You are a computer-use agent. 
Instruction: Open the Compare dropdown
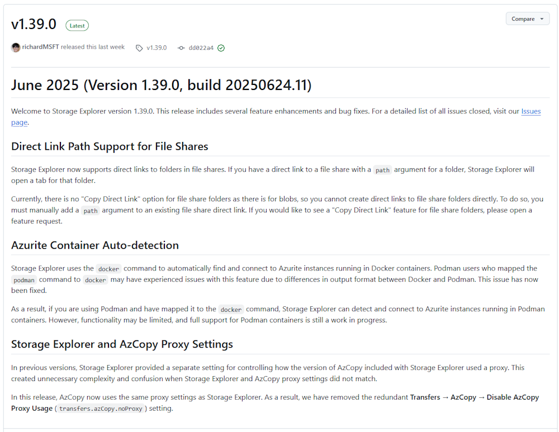(527, 19)
